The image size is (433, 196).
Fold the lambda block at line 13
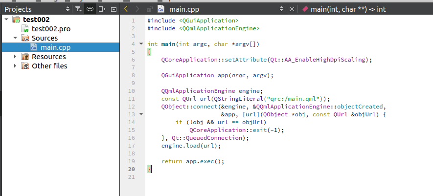tap(141, 114)
